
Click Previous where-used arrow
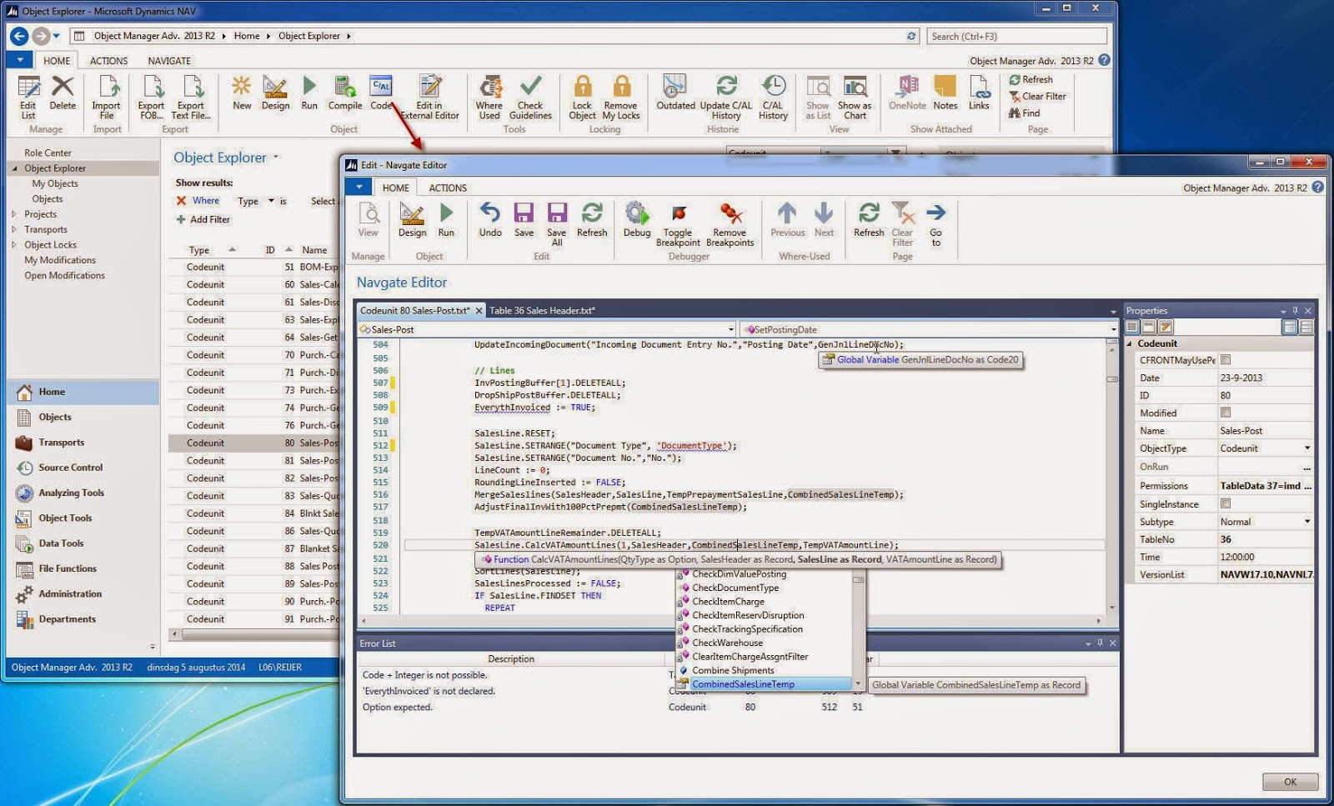coord(788,220)
